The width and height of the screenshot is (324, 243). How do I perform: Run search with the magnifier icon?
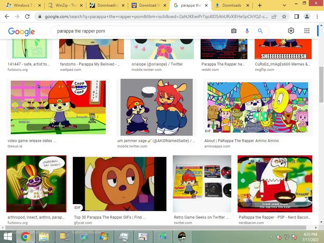pos(260,31)
